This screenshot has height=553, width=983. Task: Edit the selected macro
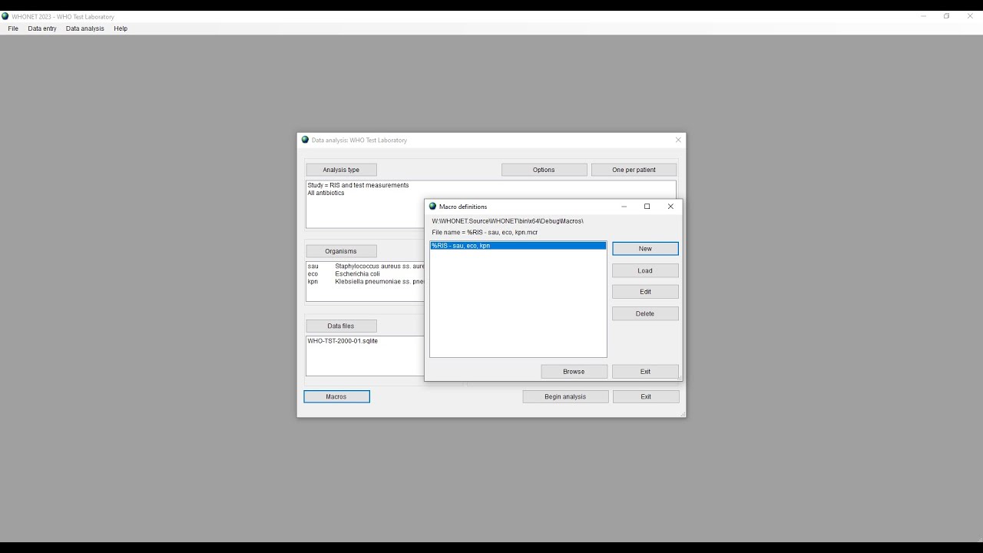click(645, 292)
